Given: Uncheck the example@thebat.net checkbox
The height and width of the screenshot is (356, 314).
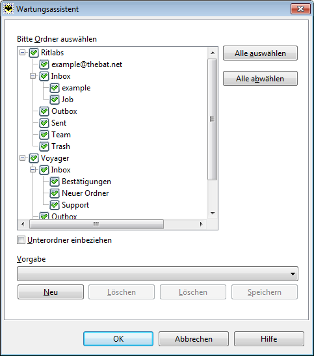Looking at the screenshot, I should (x=44, y=64).
